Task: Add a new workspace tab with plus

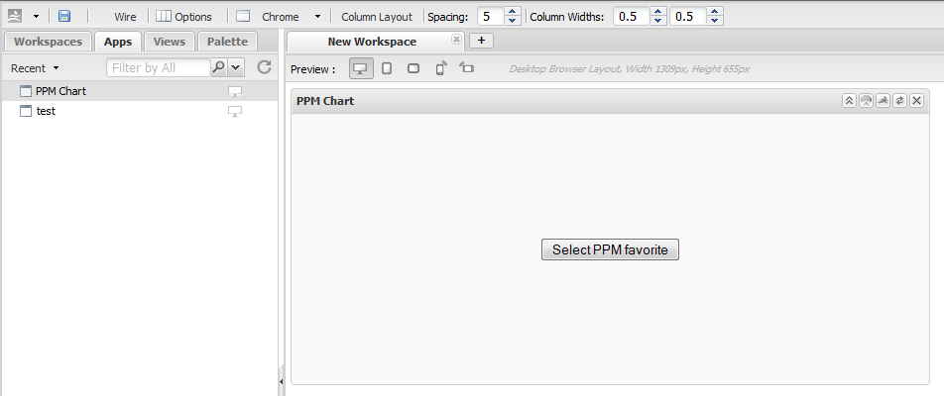Action: coord(481,41)
